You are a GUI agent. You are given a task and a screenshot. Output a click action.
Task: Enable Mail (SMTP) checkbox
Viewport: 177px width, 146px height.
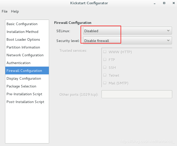click(x=105, y=83)
